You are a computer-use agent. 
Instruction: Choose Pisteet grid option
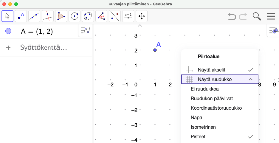click(x=220, y=137)
